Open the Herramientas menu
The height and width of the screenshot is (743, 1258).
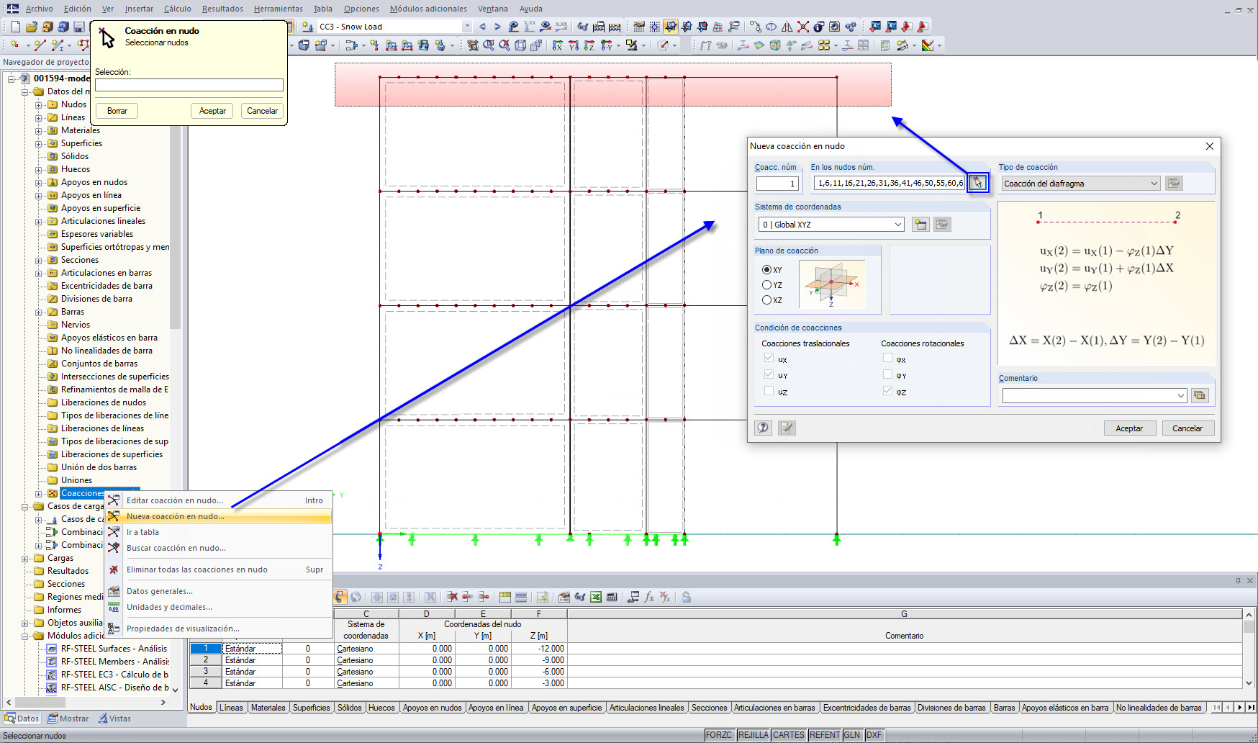click(279, 9)
